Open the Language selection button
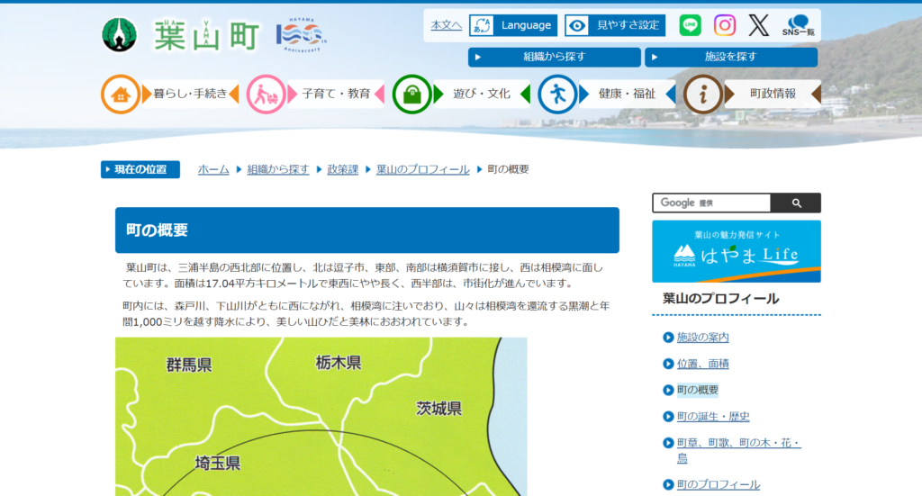Screen dimensions: 922x496 513,25
